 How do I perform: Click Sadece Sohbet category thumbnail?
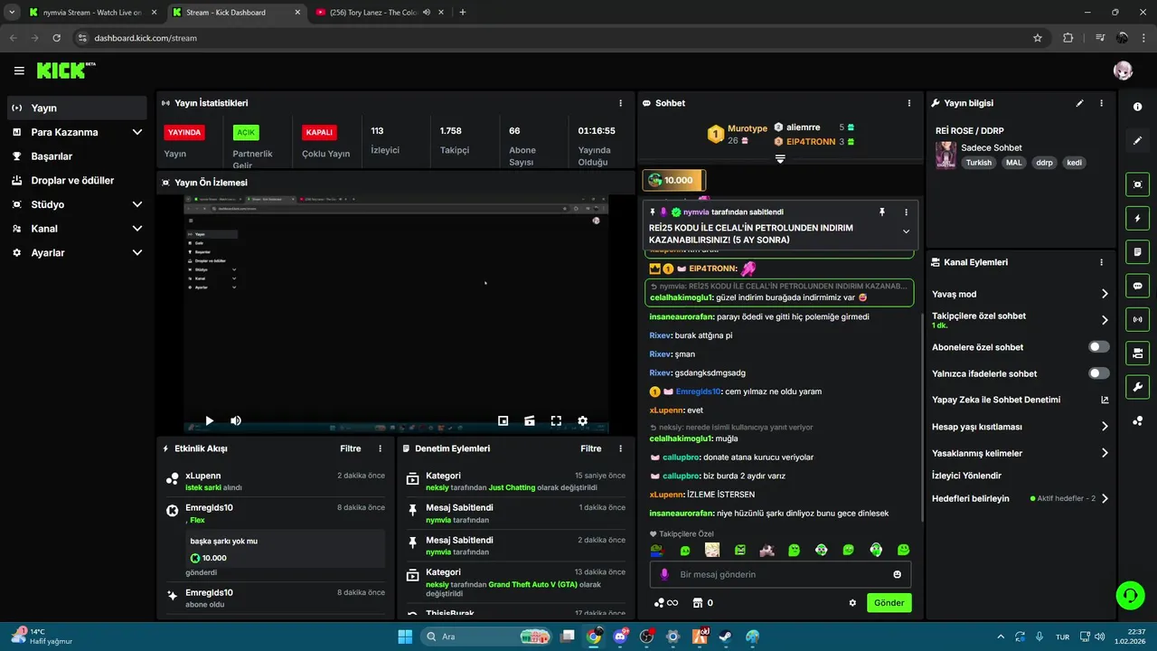click(x=945, y=155)
